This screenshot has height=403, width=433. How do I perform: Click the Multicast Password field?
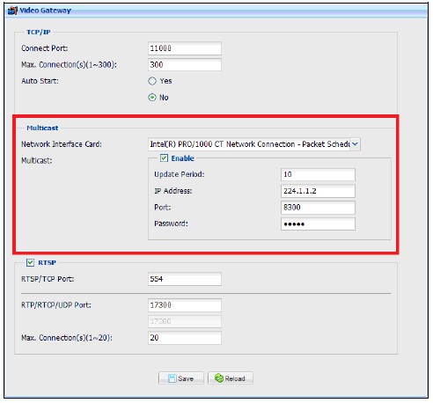click(318, 223)
